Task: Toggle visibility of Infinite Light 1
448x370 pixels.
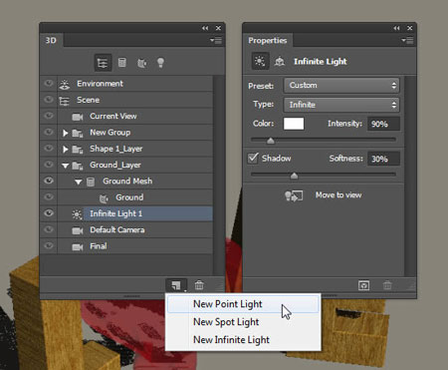Action: [x=49, y=213]
